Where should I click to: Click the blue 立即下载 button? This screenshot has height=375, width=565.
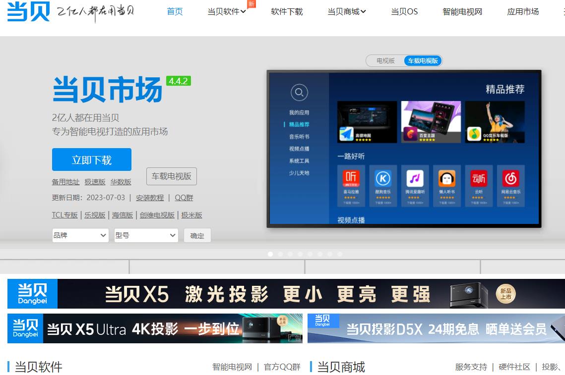[x=92, y=160]
